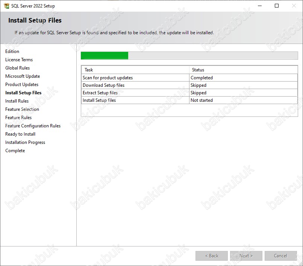Maximize the SQL Server 2022 Setup window
This screenshot has height=266, width=303.
[277, 6]
